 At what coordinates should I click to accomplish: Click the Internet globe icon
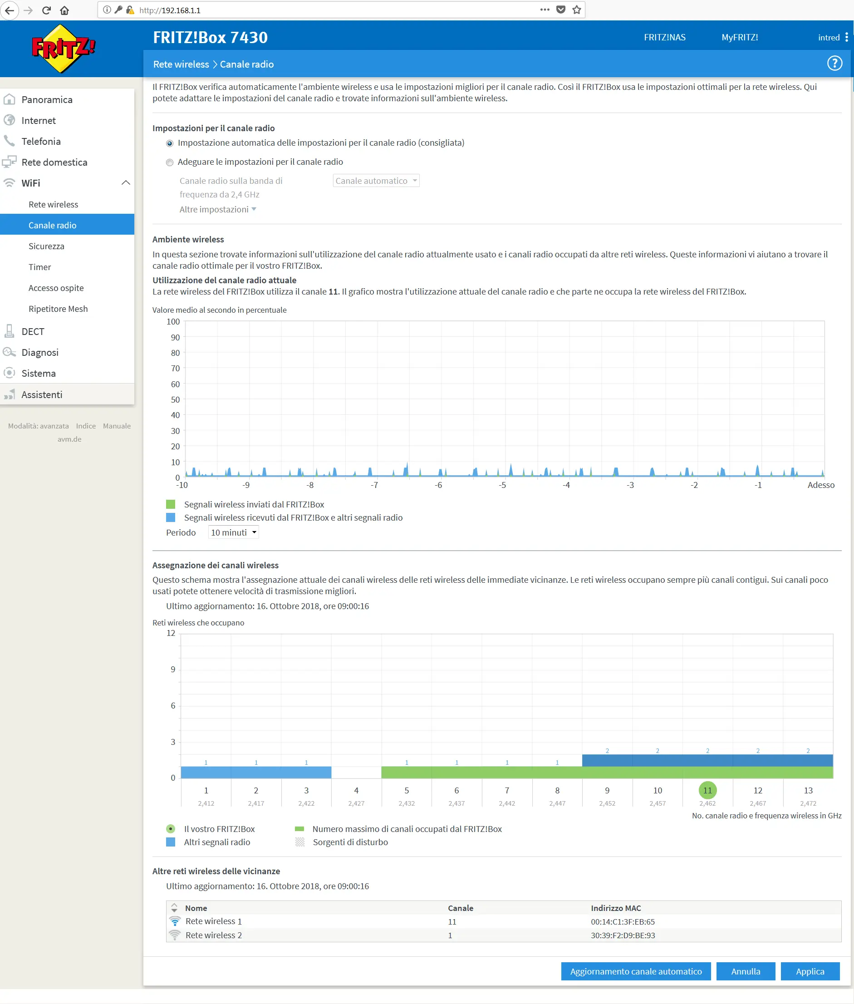(x=9, y=120)
